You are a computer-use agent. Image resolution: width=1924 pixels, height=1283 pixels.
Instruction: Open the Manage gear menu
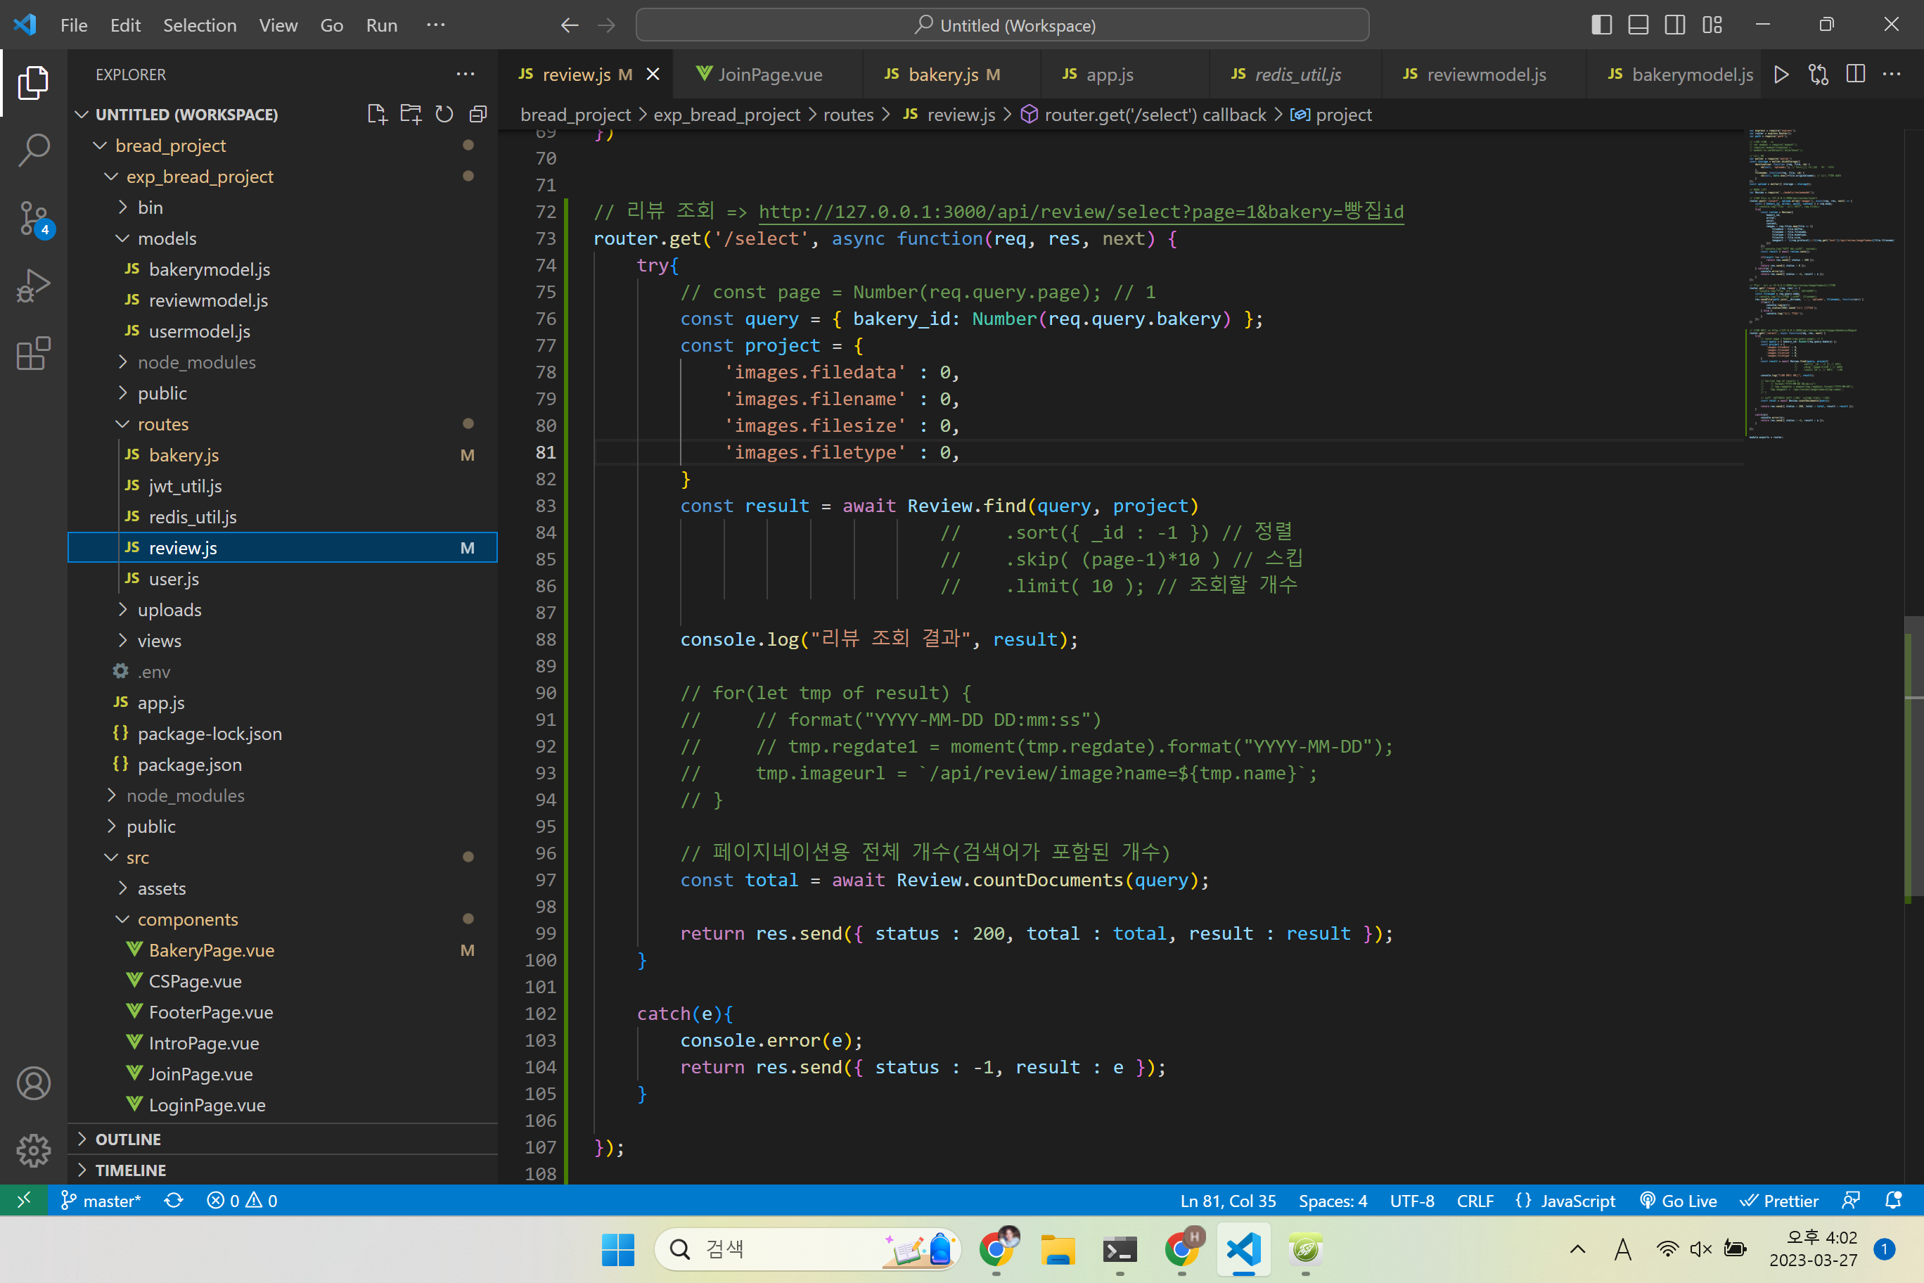click(34, 1151)
